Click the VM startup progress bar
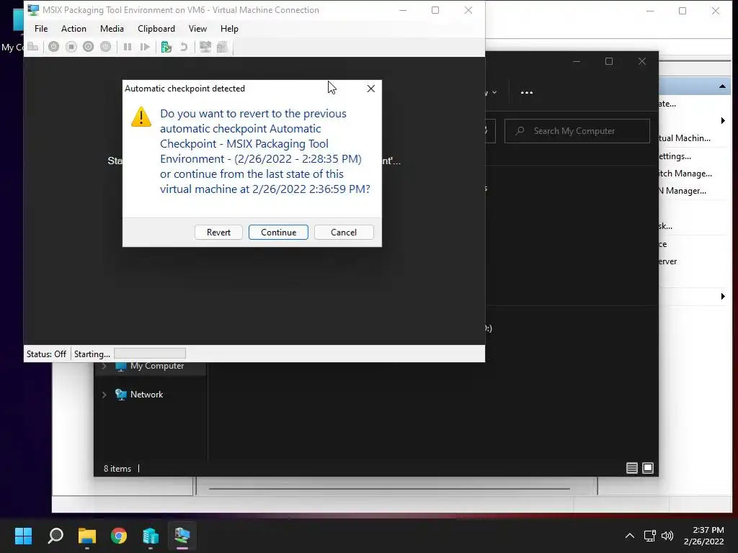The image size is (738, 553). [x=150, y=354]
